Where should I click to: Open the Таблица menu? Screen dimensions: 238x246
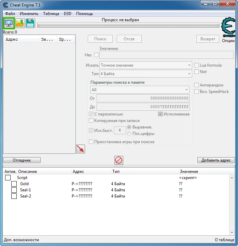(x=51, y=14)
